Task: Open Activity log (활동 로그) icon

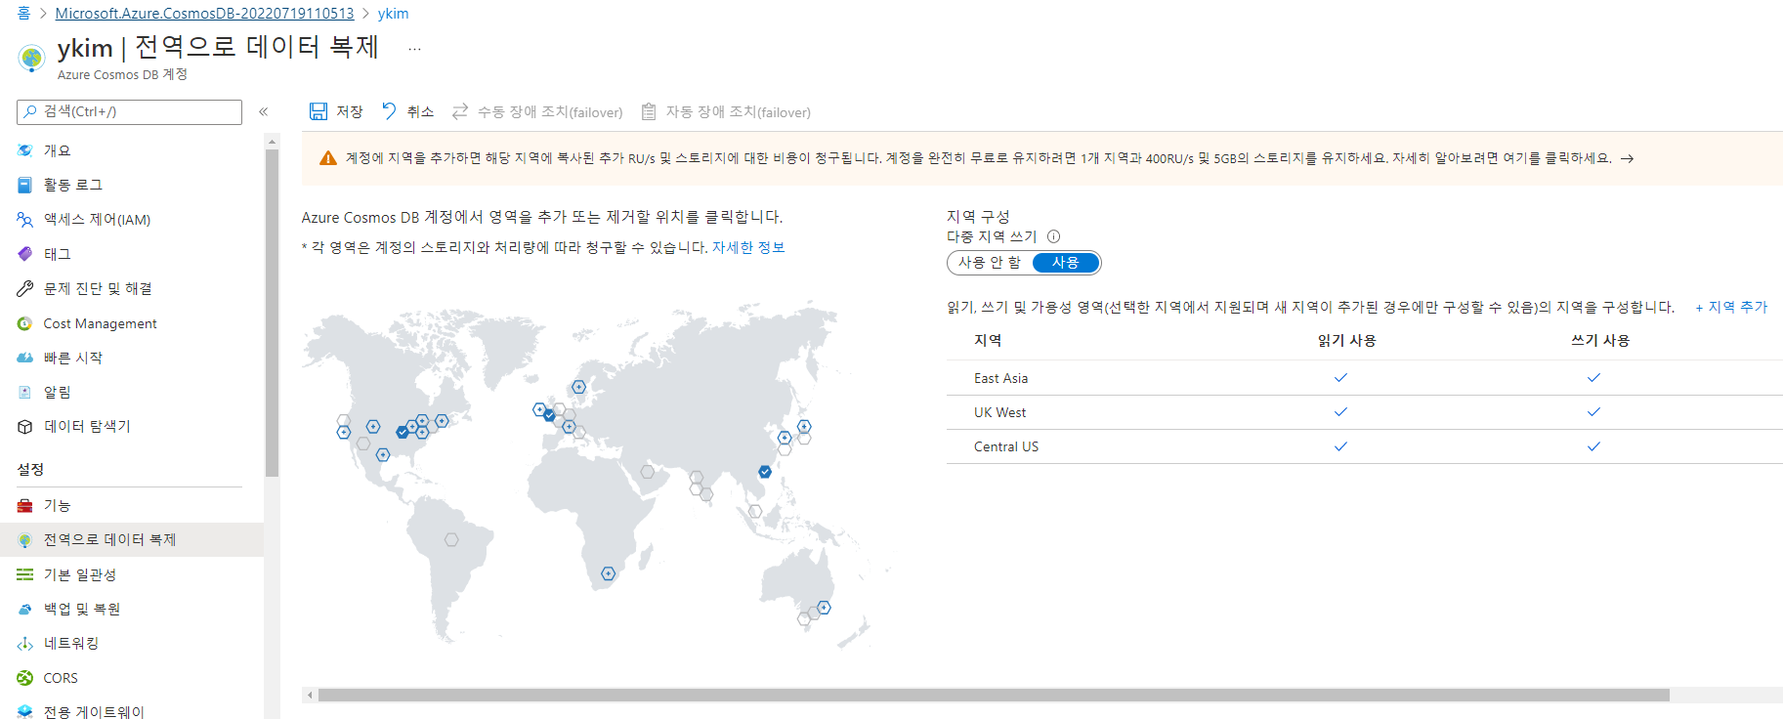Action: [x=25, y=185]
